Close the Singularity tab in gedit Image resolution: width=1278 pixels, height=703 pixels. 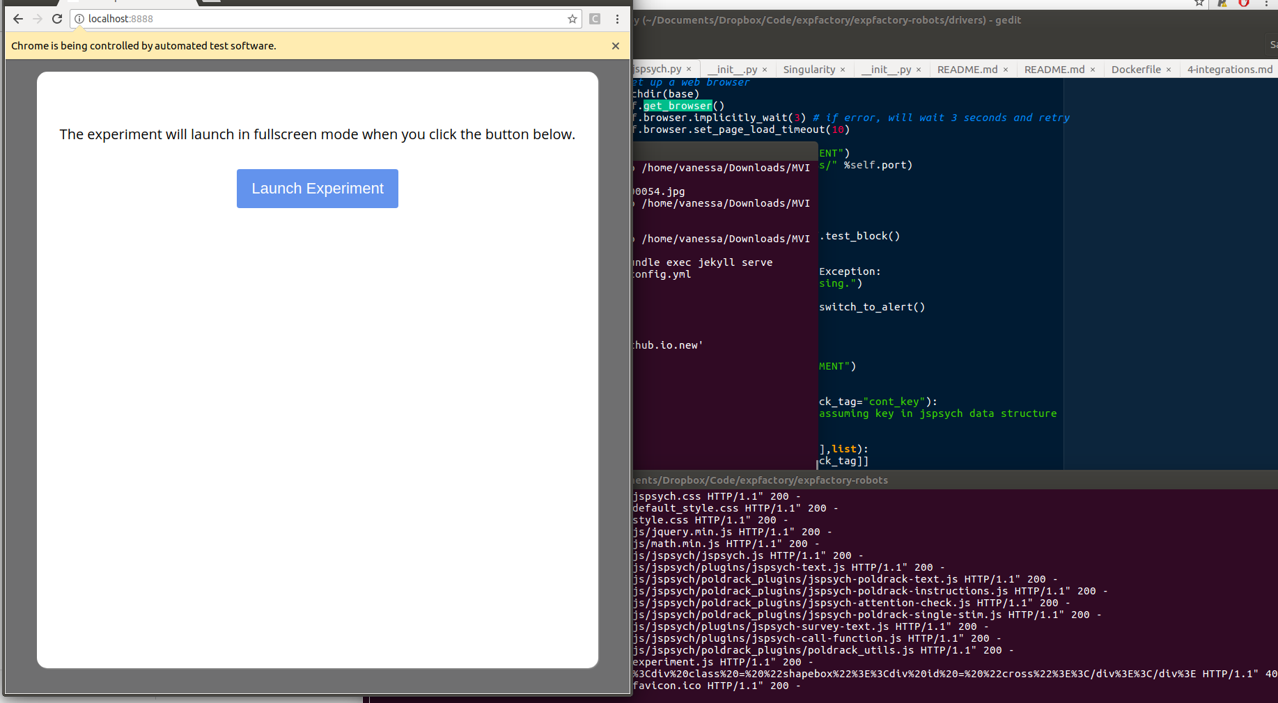coord(843,70)
